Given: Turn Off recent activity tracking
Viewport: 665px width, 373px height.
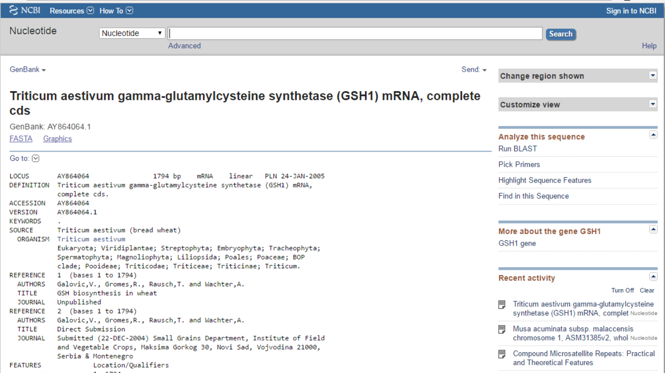Looking at the screenshot, I should pos(622,290).
